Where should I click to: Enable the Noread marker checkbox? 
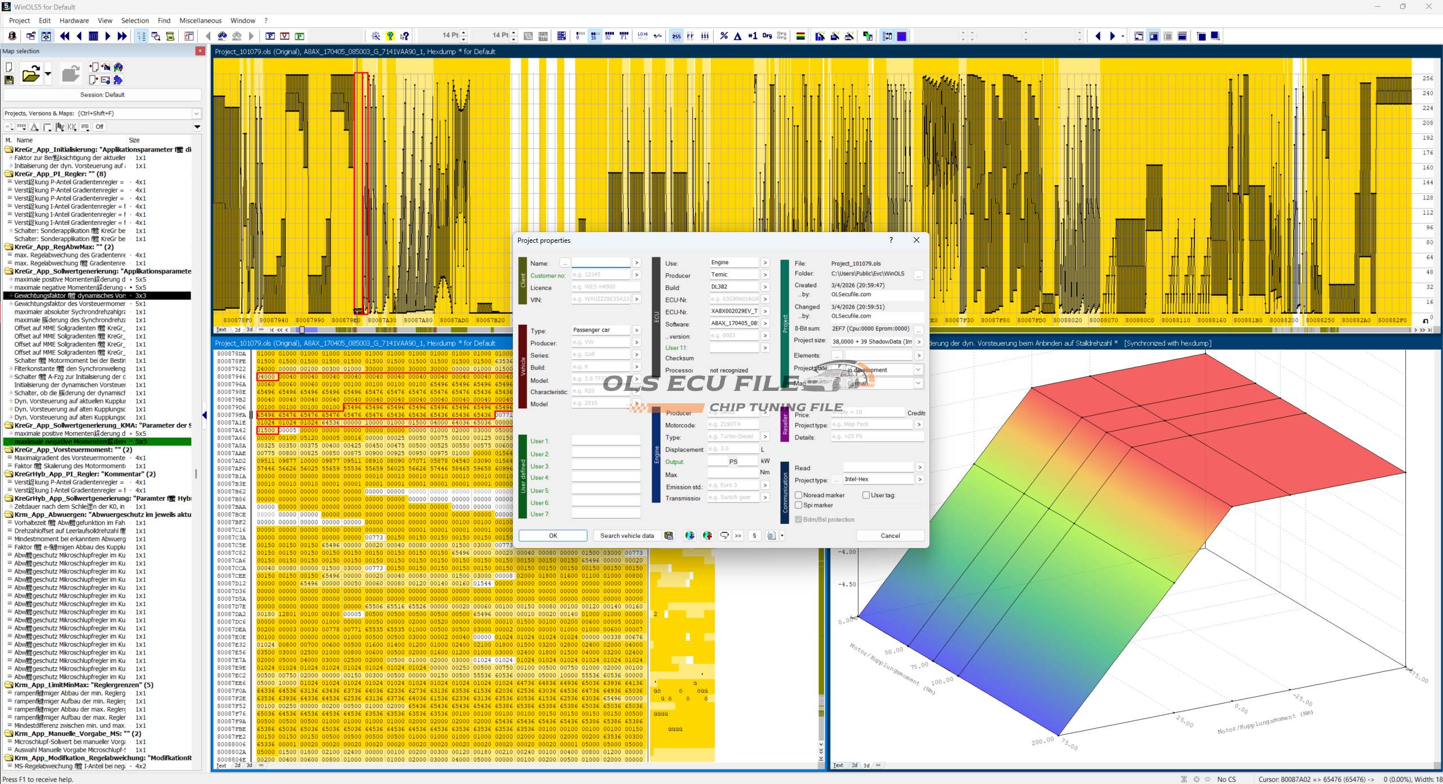(799, 495)
